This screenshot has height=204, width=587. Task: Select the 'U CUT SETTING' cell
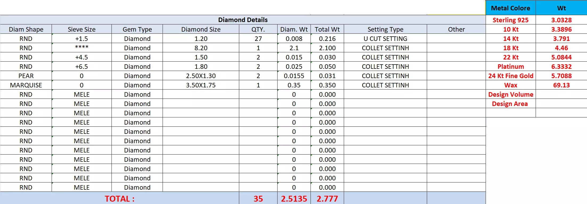386,39
